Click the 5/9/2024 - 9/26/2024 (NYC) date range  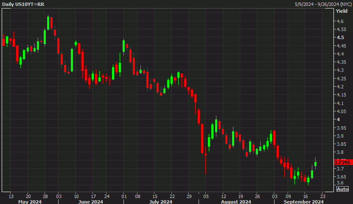tap(323, 4)
